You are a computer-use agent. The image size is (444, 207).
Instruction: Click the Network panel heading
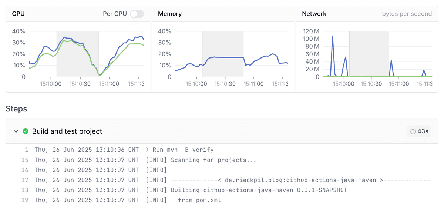314,14
